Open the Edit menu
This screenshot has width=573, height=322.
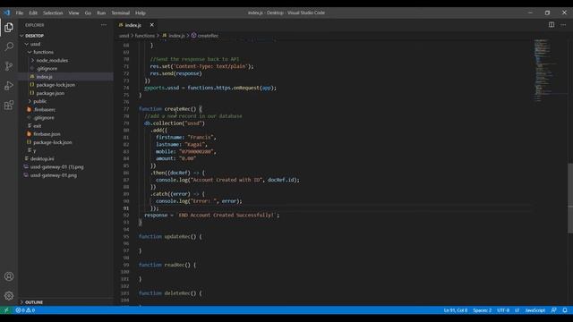(x=33, y=13)
